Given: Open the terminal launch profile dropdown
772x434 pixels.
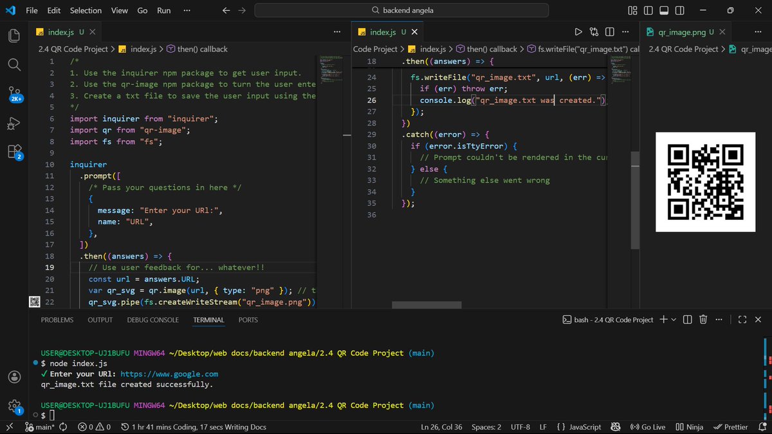Looking at the screenshot, I should tap(673, 320).
